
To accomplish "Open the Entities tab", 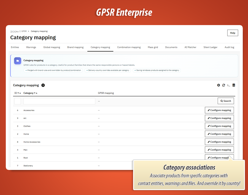I will [15, 47].
